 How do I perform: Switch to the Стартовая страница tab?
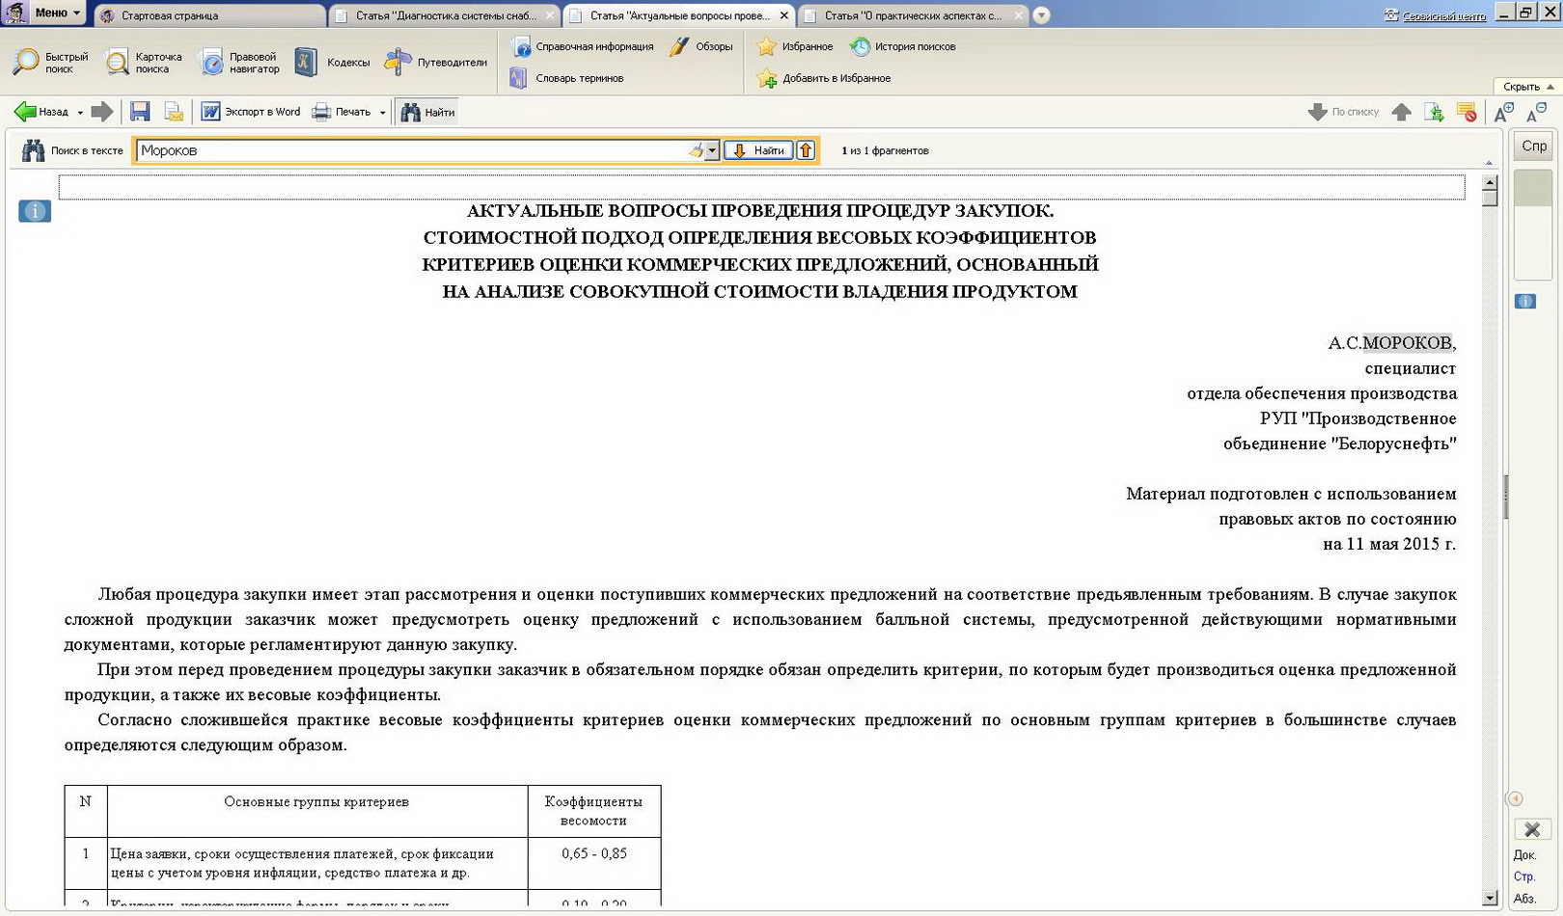coord(170,15)
